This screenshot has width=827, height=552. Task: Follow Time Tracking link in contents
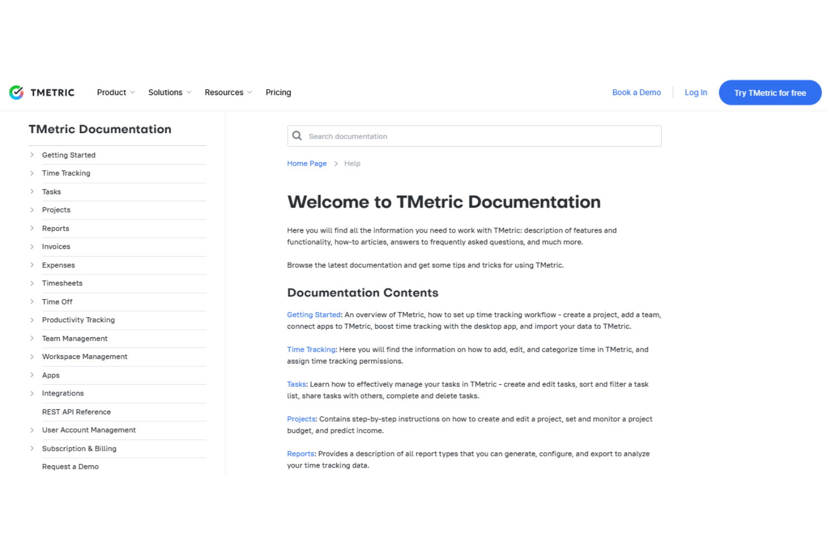[x=311, y=350]
